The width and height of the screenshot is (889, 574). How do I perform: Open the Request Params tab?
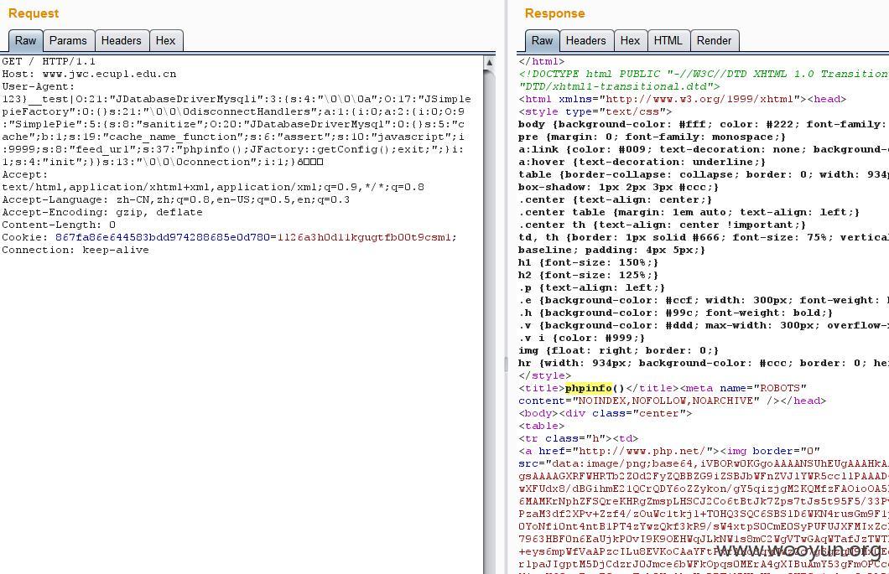[x=68, y=41]
